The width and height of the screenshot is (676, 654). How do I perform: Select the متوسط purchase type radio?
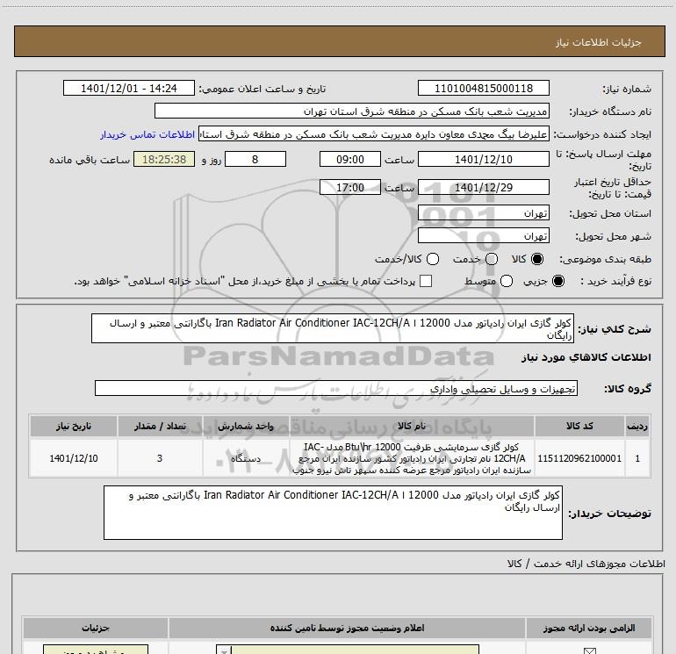507,281
